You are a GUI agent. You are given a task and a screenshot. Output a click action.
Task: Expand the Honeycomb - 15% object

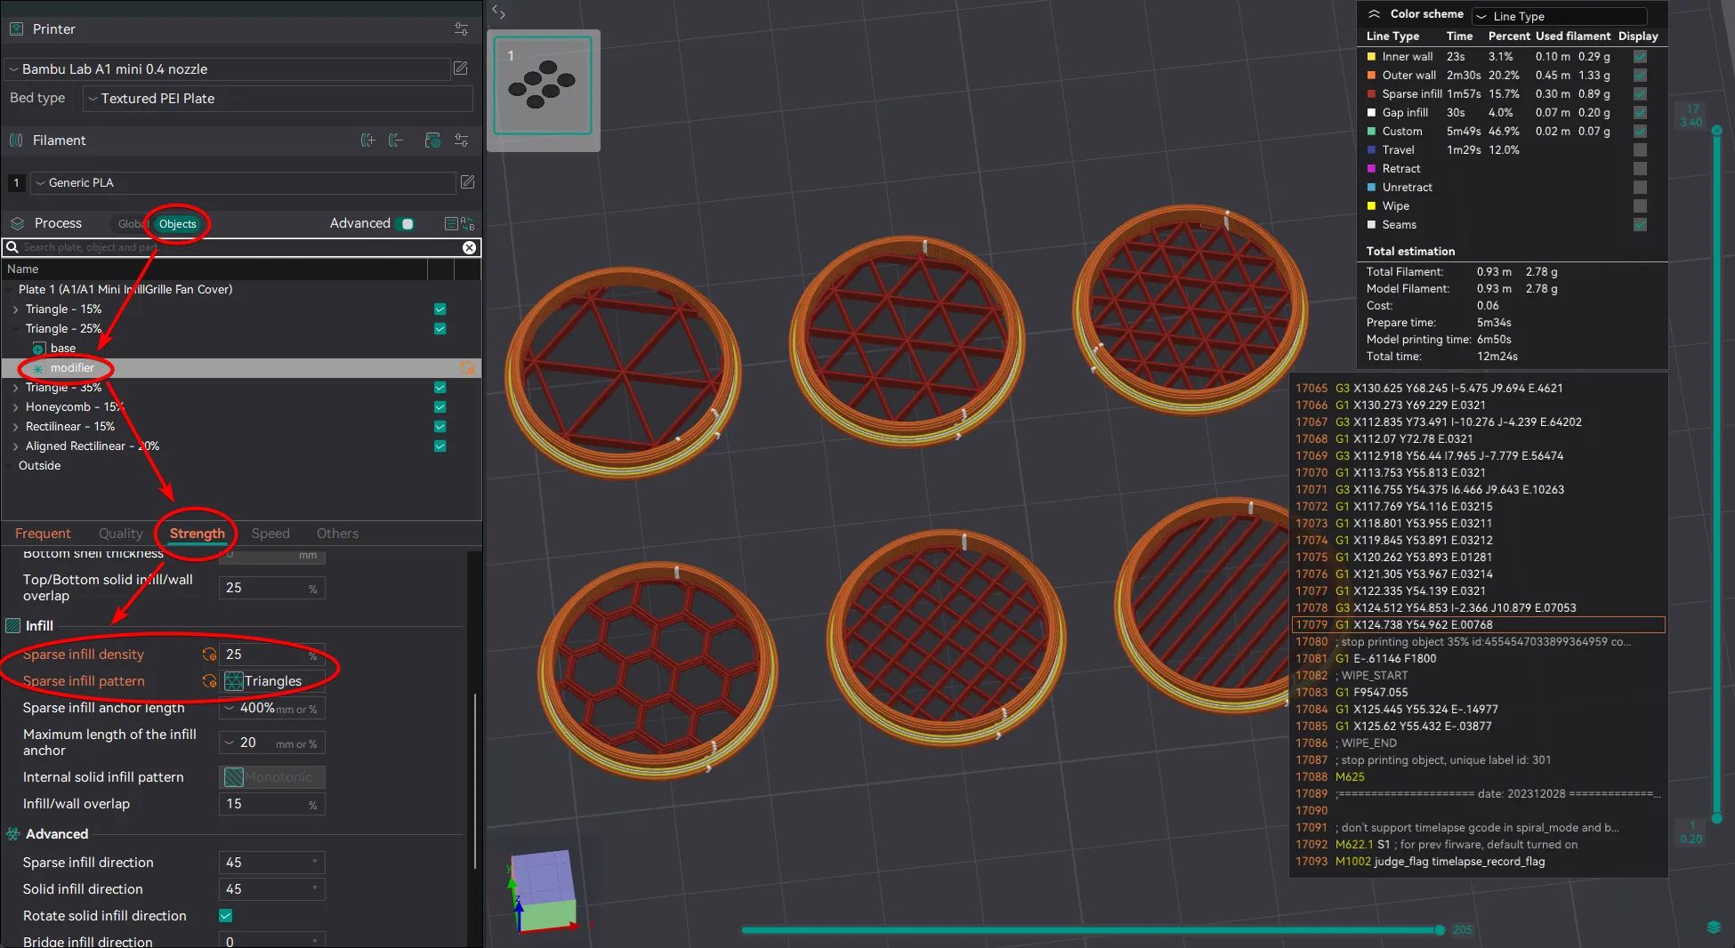pos(15,407)
